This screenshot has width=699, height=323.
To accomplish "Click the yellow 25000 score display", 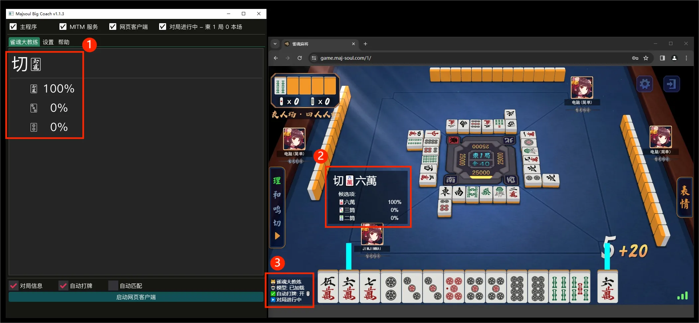I will pos(481,172).
